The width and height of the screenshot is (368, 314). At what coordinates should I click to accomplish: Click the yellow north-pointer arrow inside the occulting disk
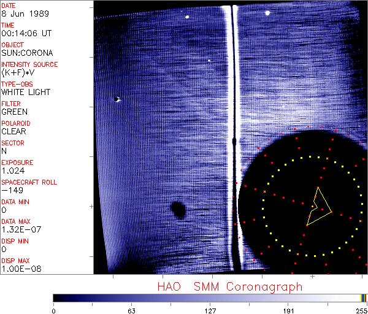tap(318, 207)
